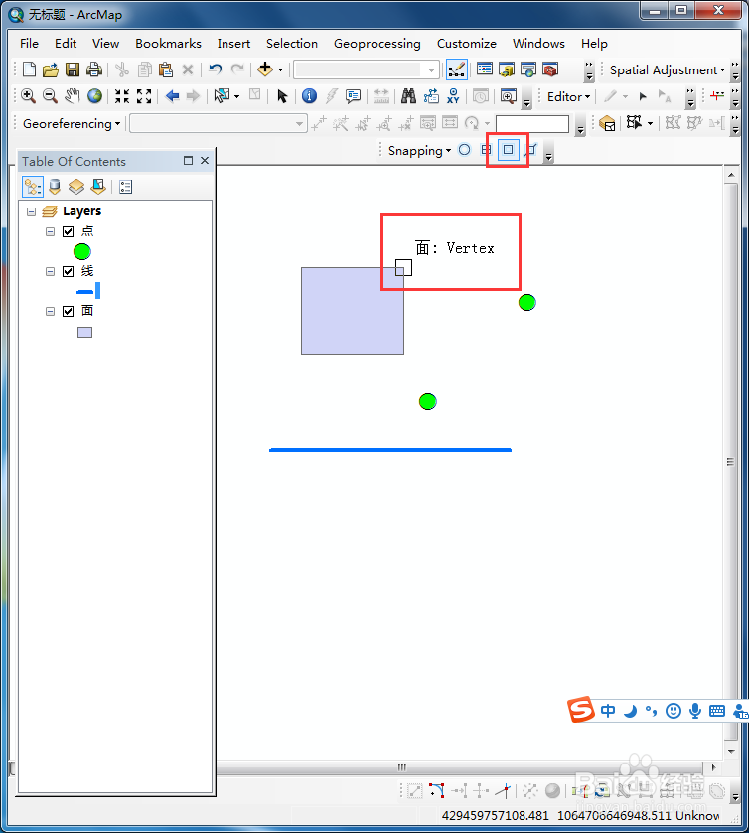The image size is (749, 833).
Task: Collapse the Layers data frame node
Action: pyautogui.click(x=32, y=211)
